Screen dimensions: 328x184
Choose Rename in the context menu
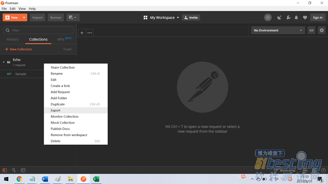coord(76,74)
